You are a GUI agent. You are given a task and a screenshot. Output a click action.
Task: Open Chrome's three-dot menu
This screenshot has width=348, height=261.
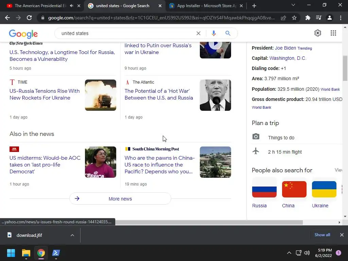click(341, 18)
